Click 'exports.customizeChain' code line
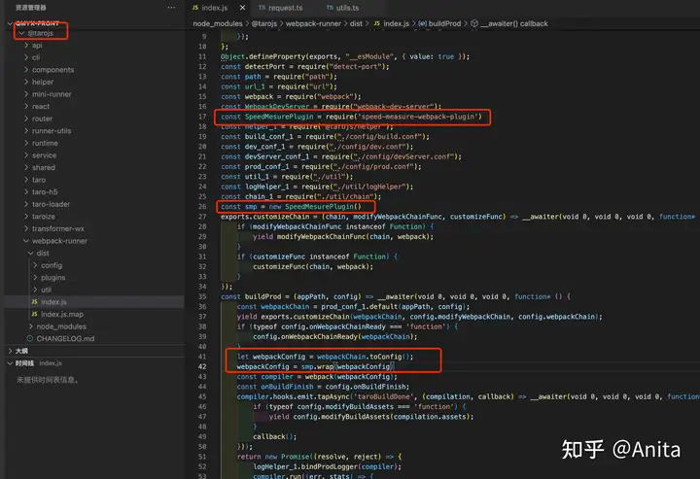The height and width of the screenshot is (479, 700). [x=458, y=217]
